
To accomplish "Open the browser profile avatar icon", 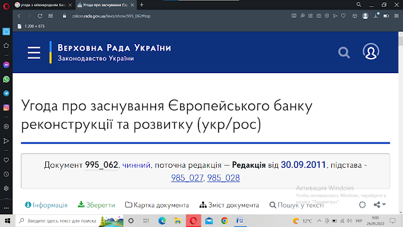I will point(365,16).
